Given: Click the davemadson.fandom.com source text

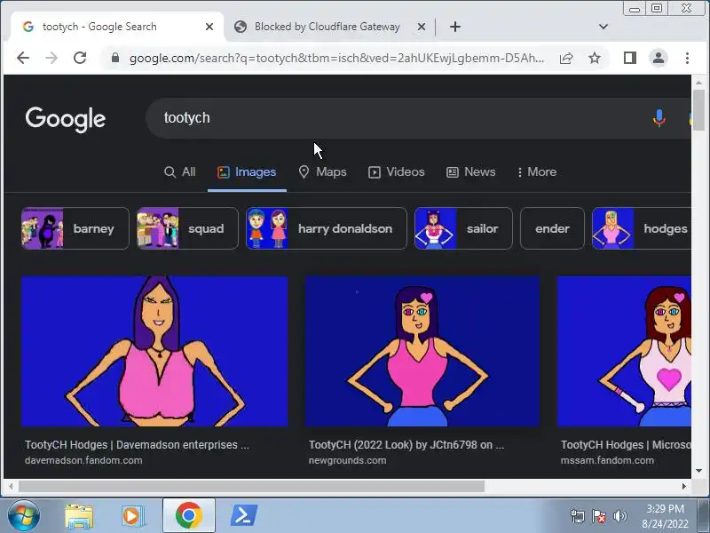Looking at the screenshot, I should tap(83, 460).
